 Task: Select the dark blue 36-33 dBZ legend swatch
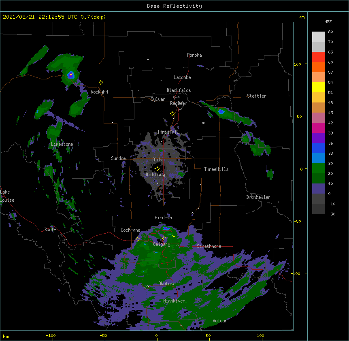(318, 148)
